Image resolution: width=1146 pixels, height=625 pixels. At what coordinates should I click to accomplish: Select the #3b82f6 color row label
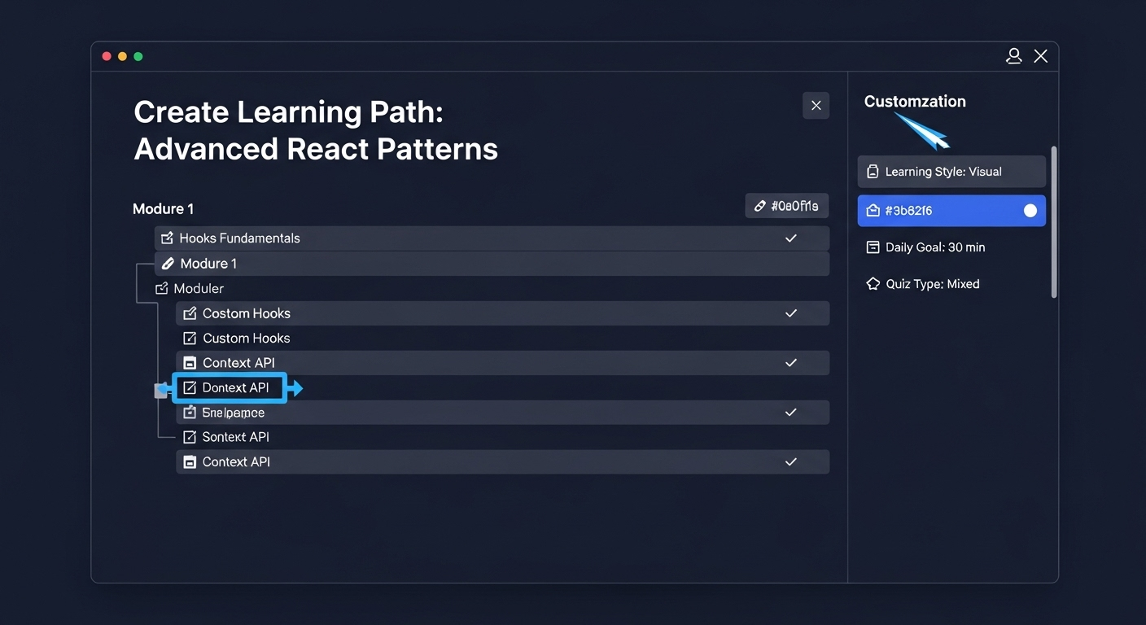[908, 211]
